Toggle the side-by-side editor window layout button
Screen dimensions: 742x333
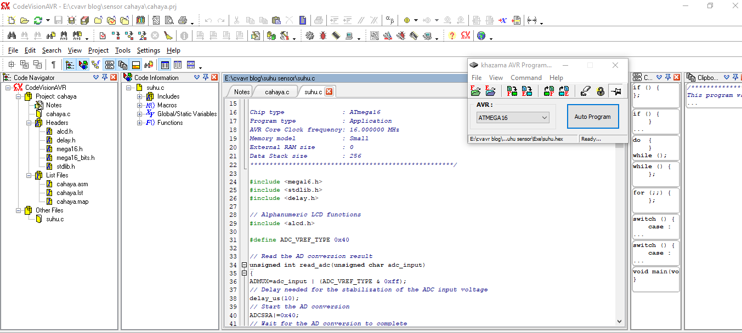coord(178,65)
